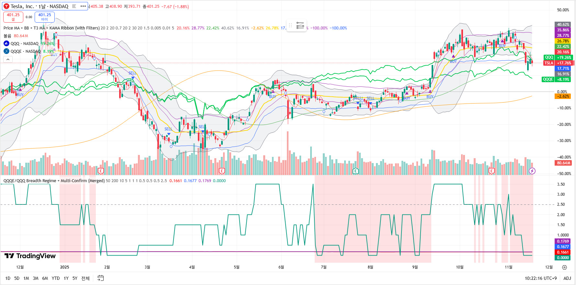Viewport: 576px width, 285px height.
Task: Click the QQQE · NASDAQ comparison legend label
Action: tap(26, 51)
